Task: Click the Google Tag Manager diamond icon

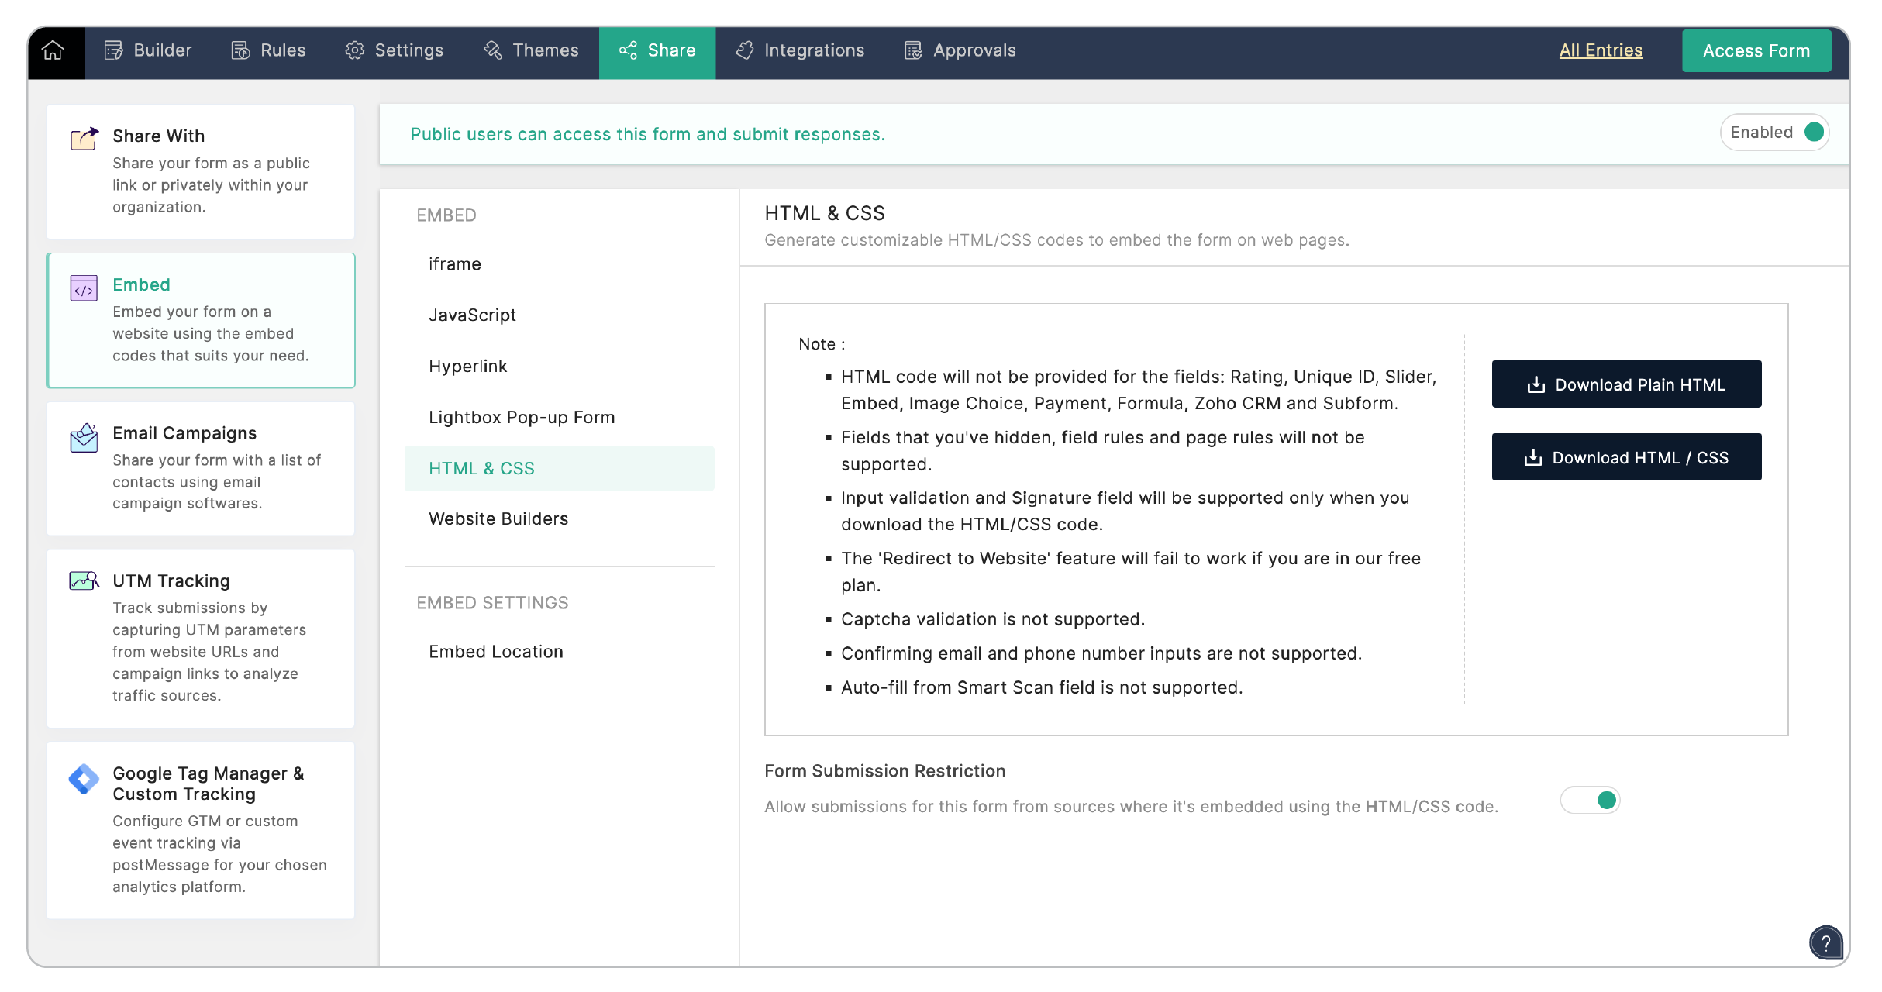Action: [x=84, y=779]
